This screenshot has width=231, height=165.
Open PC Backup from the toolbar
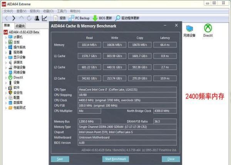[79, 18]
